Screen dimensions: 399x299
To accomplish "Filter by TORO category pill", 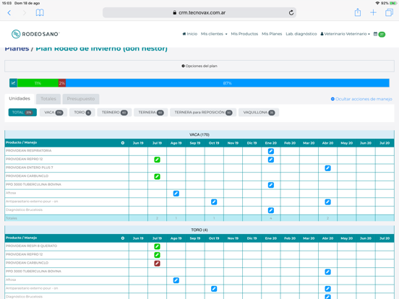I will pos(82,113).
